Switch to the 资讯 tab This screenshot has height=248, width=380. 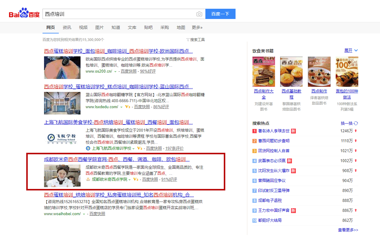(67, 27)
